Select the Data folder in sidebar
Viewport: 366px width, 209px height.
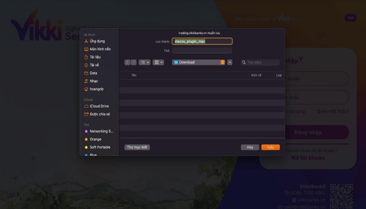[93, 73]
